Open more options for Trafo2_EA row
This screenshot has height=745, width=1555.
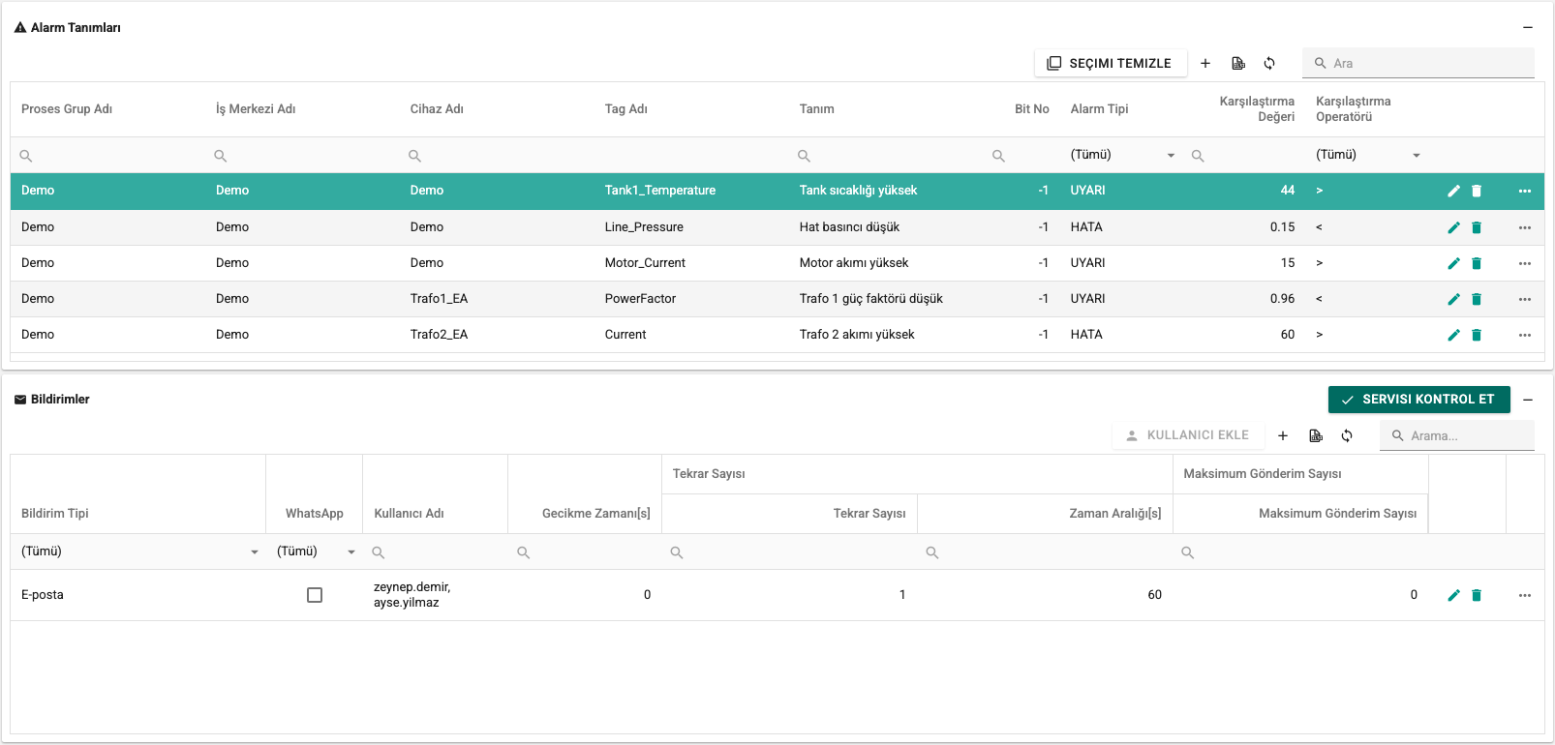pyautogui.click(x=1525, y=335)
